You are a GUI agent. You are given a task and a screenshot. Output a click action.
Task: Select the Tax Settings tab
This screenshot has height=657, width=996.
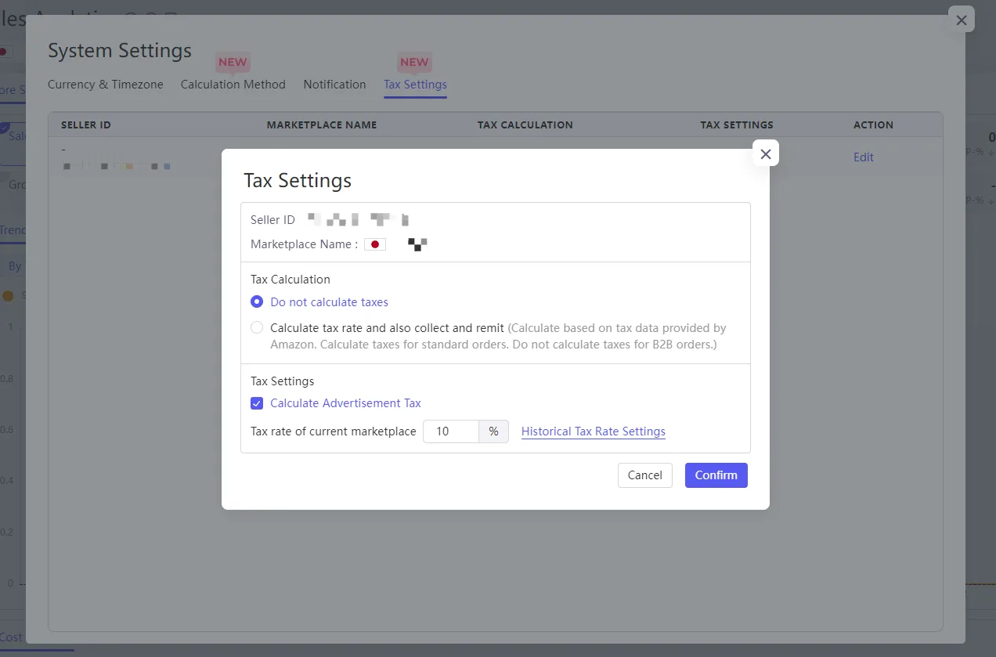pyautogui.click(x=415, y=85)
